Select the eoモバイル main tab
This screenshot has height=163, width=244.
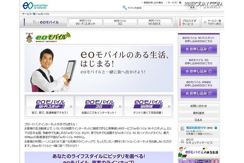[45, 22]
